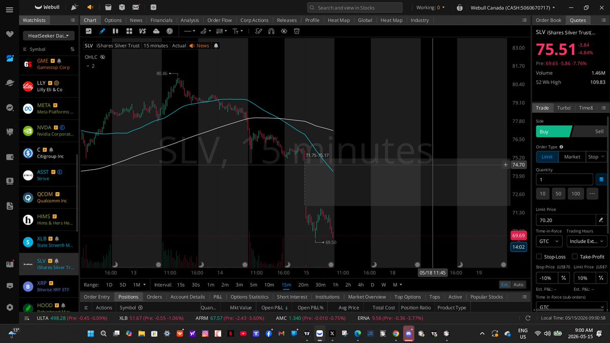Select the Market order type button
The height and width of the screenshot is (343, 610).
(572, 157)
